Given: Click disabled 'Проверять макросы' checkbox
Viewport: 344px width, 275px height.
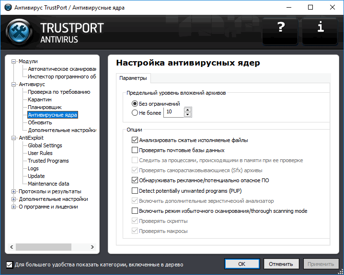Looking at the screenshot, I should pyautogui.click(x=135, y=231).
